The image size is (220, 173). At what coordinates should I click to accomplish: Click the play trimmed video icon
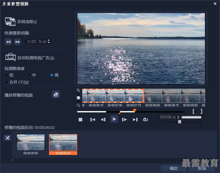pos(56,94)
